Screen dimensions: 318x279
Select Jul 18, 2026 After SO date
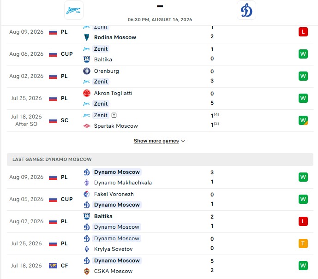26,120
